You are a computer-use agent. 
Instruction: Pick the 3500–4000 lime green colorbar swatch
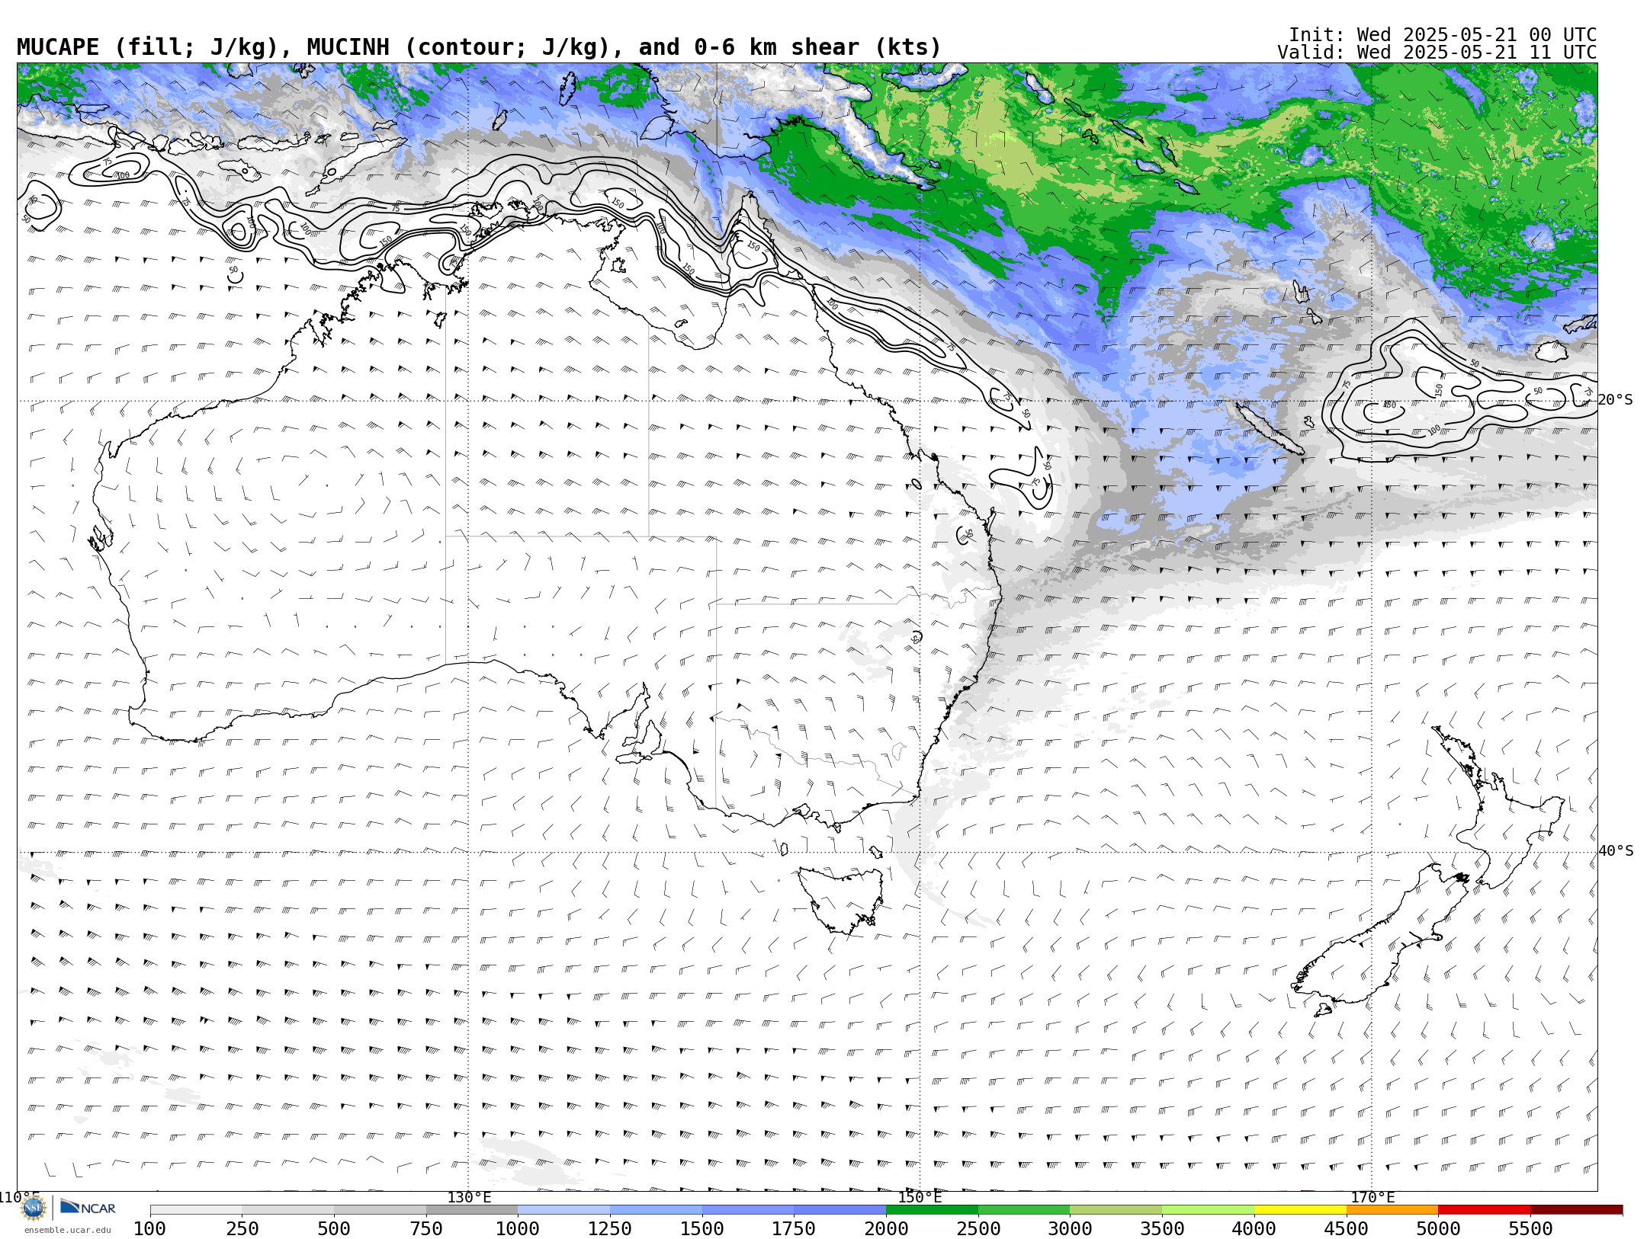tap(1208, 1210)
